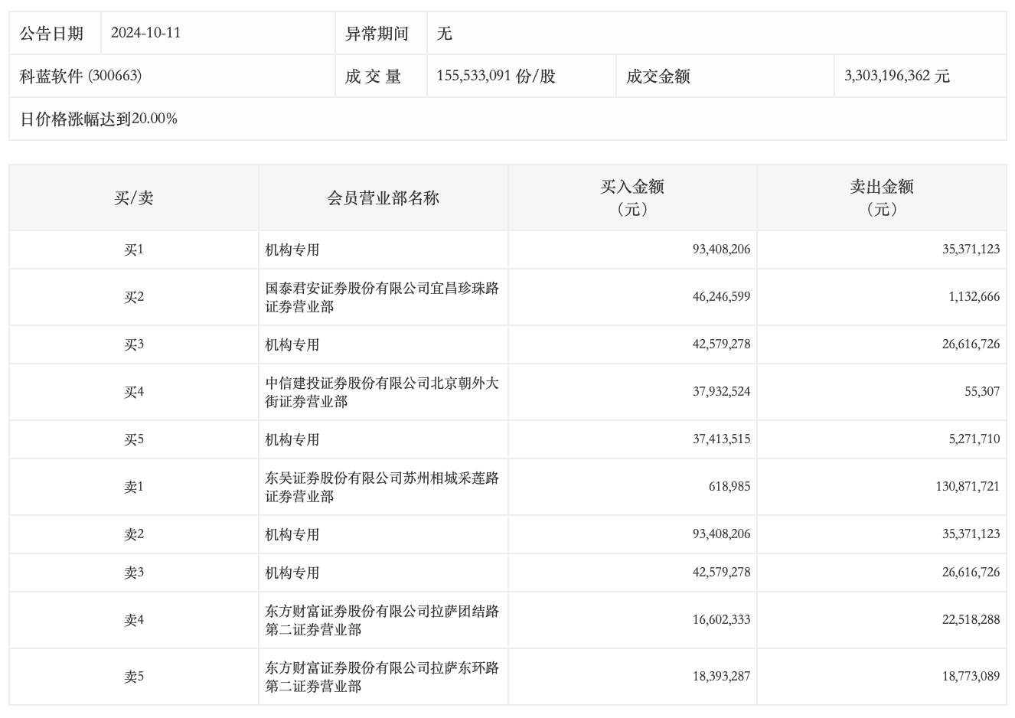1015x718 pixels.
Task: Open 东方财富证券拉萨团结路第二证券营业部 entry
Action: coord(382,620)
